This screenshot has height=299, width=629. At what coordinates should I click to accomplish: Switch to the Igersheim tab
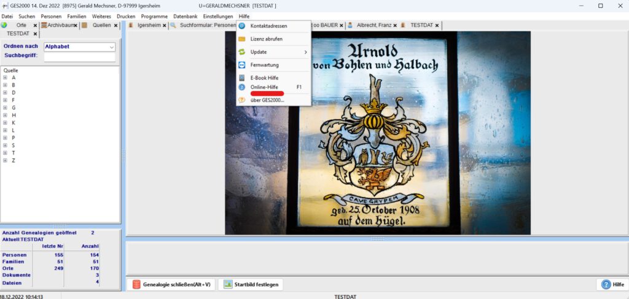(149, 25)
